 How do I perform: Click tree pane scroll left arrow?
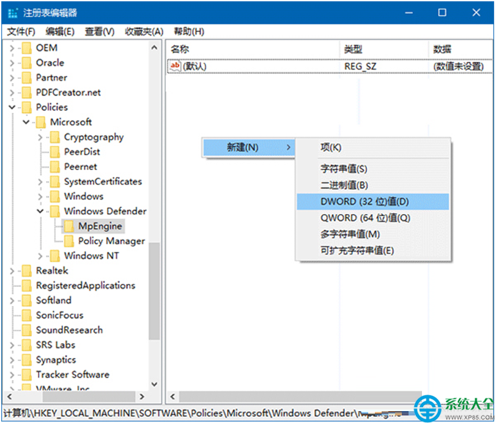point(10,397)
